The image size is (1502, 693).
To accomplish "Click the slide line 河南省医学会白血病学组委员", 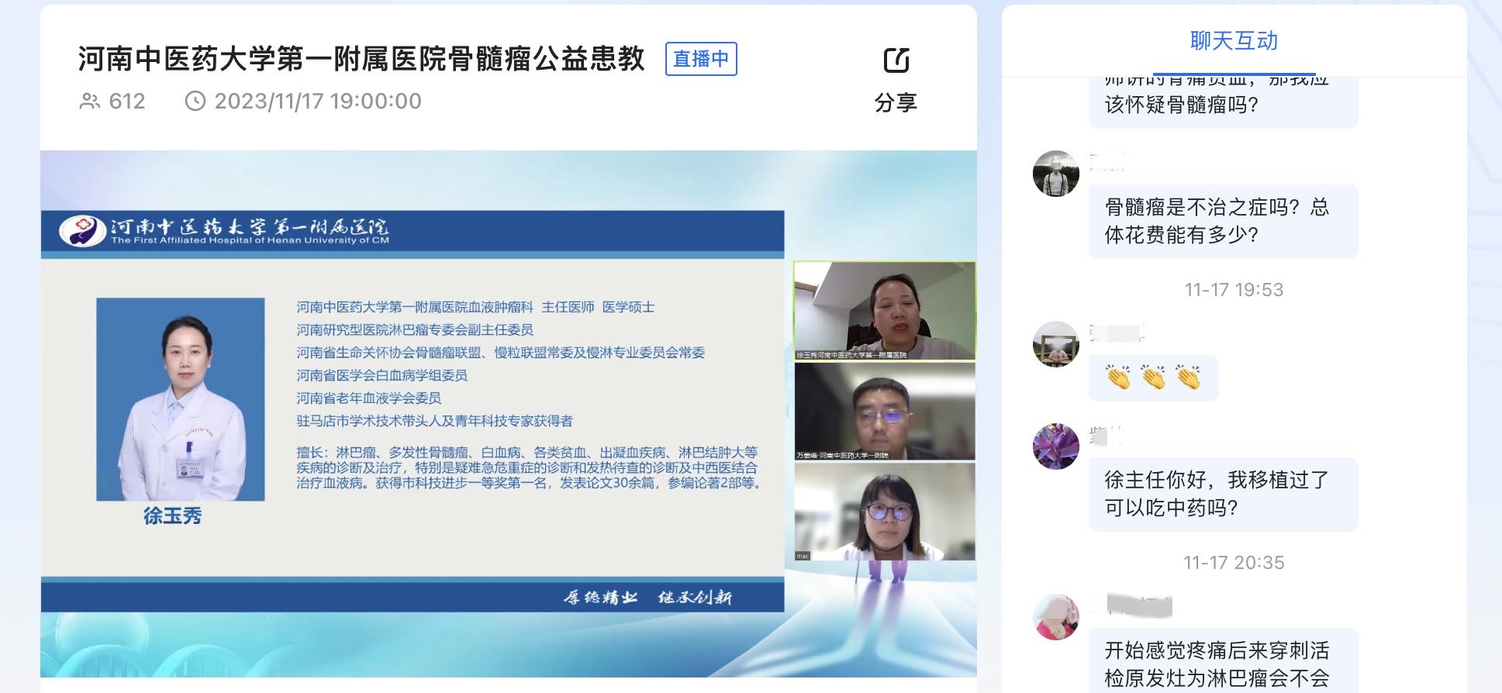I will coord(382,376).
